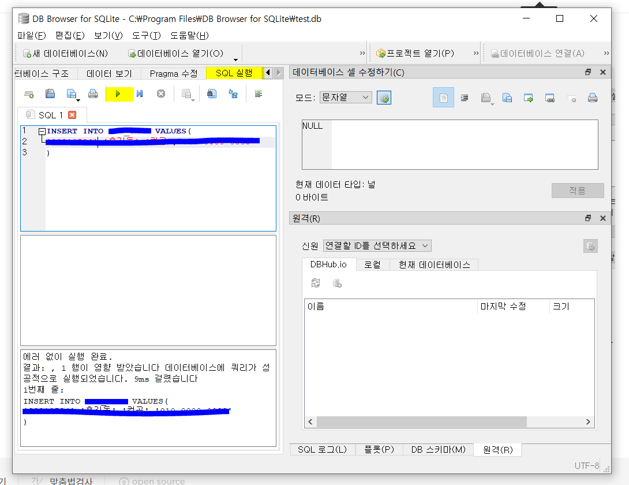Close the Remote (원격) panel

(602, 218)
